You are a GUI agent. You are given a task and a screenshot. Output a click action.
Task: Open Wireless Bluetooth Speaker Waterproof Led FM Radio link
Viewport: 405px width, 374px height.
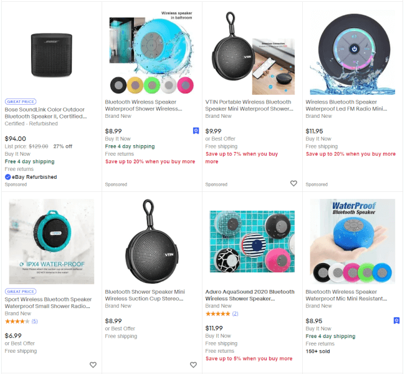[x=350, y=105]
